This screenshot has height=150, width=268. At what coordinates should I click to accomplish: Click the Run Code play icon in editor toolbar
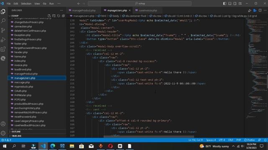click(250, 10)
